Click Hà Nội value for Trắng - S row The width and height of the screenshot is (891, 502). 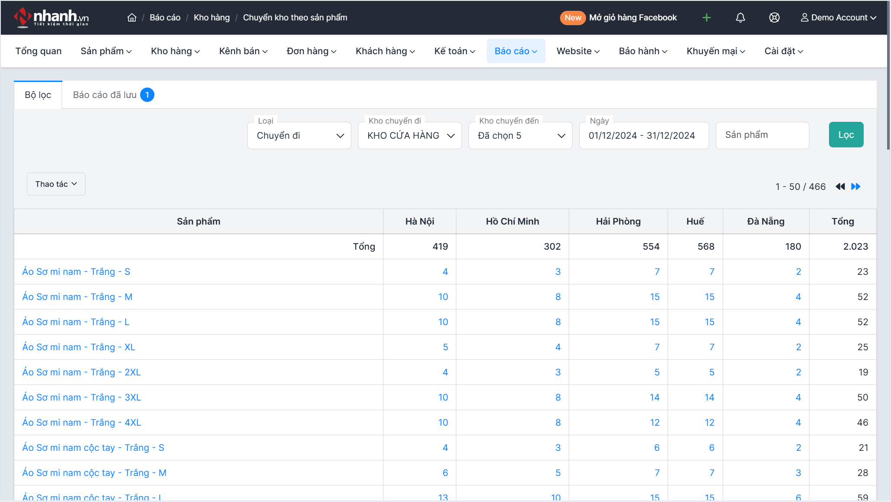(445, 272)
